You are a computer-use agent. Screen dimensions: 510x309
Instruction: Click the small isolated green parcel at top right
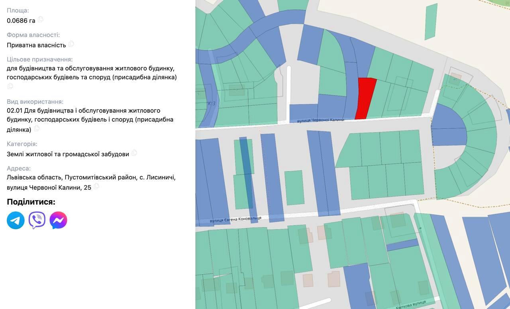click(431, 22)
